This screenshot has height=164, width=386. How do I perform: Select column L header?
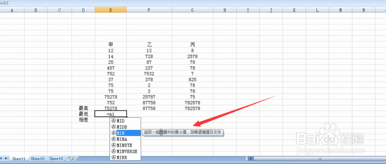coord(317,10)
